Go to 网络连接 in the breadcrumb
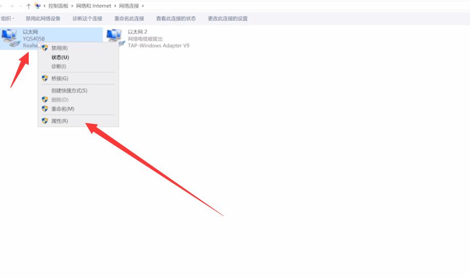 click(129, 6)
